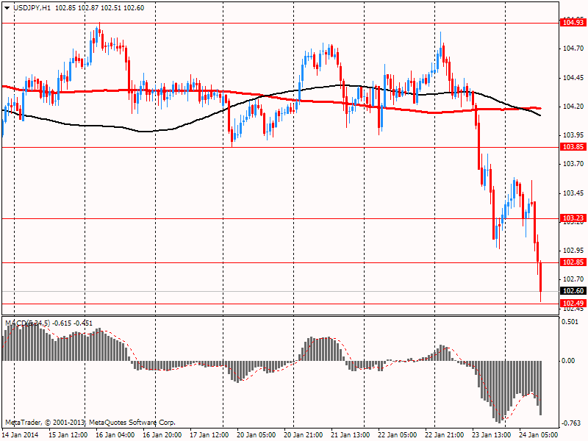Select the 104.93 red price level label
Viewport: 588px width, 441px height.
coord(573,23)
